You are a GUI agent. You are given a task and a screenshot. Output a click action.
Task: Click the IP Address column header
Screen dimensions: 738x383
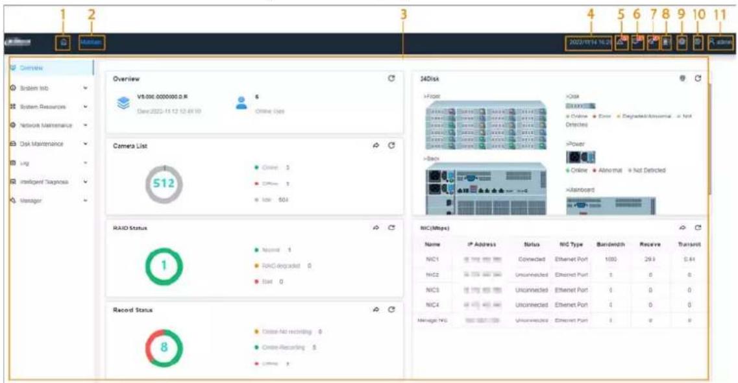point(482,244)
